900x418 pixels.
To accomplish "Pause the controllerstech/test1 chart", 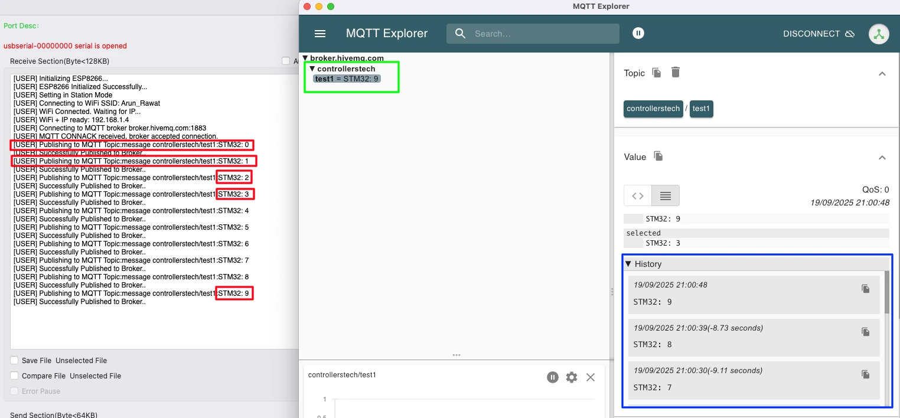I will click(x=552, y=377).
